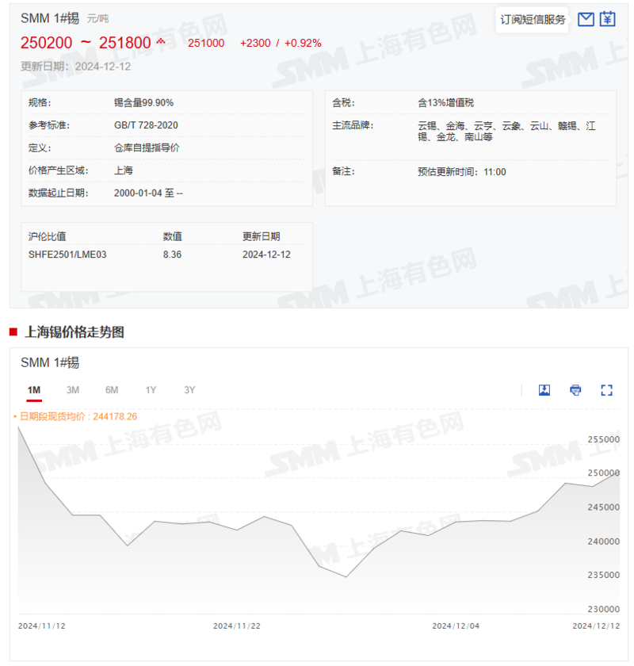This screenshot has width=634, height=666.
Task: Click the 255000 y-axis label
Action: point(603,439)
